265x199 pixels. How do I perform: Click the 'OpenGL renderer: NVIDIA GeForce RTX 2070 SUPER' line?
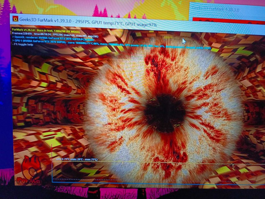click(x=53, y=39)
